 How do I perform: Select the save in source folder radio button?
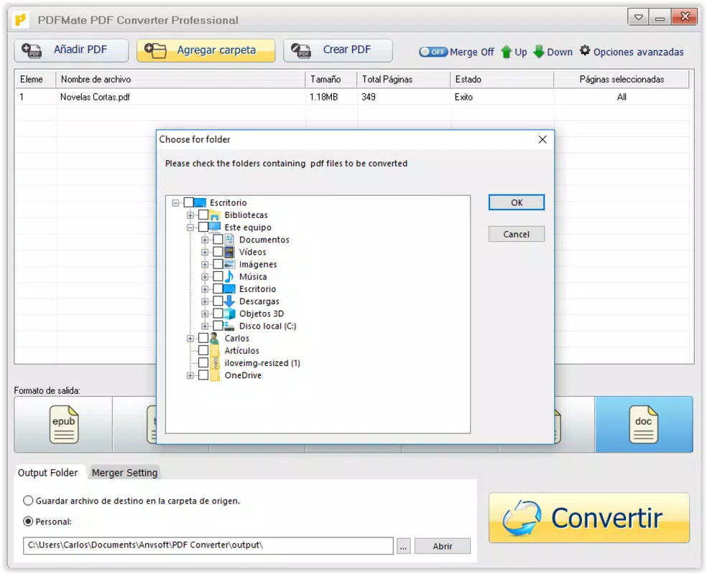tap(28, 501)
